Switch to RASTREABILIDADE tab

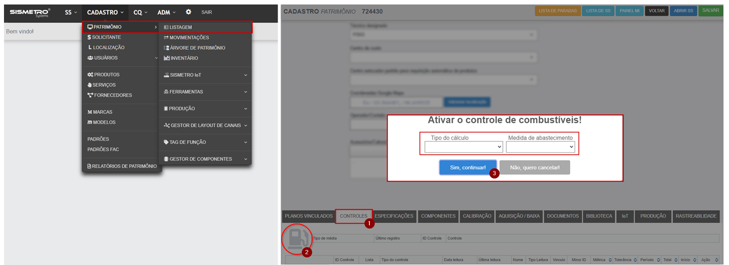(x=696, y=216)
